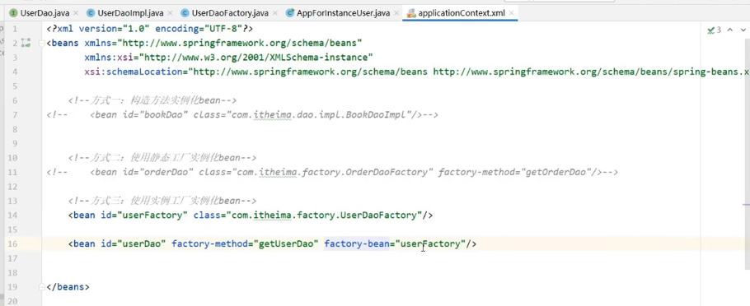Click the Spring bean gutter icon on line 2
The width and height of the screenshot is (750, 306).
coord(26,43)
